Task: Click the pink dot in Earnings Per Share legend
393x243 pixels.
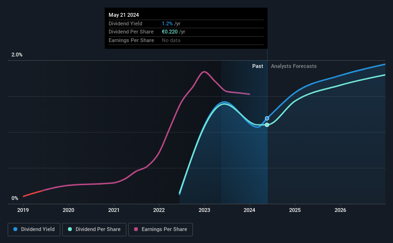Action: coord(136,229)
